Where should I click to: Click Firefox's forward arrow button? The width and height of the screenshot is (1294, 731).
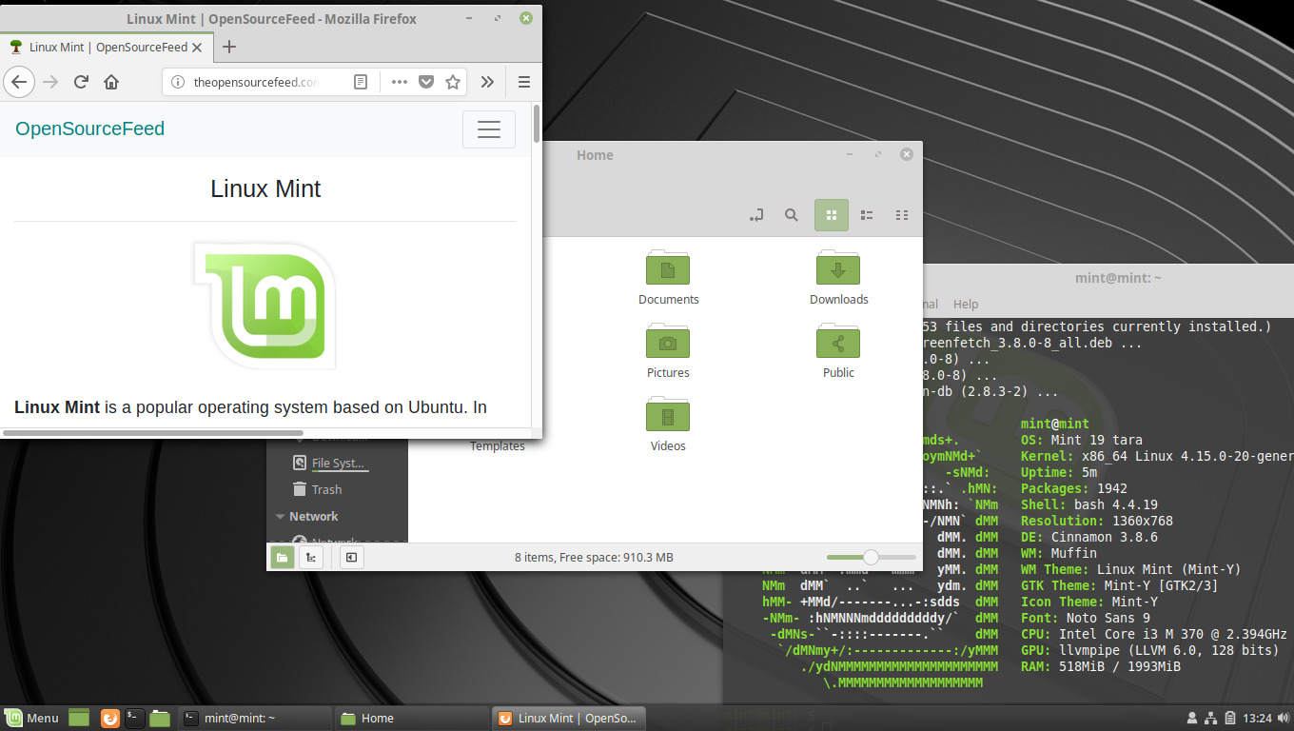click(50, 82)
